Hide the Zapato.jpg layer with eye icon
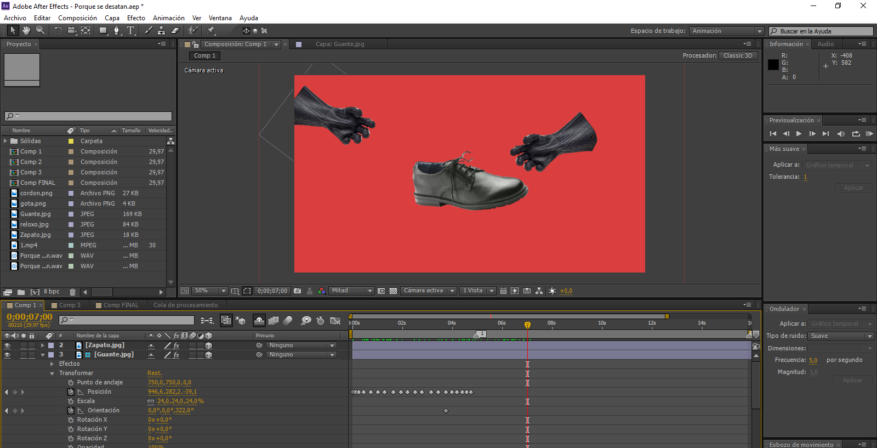877x448 pixels. [x=7, y=345]
